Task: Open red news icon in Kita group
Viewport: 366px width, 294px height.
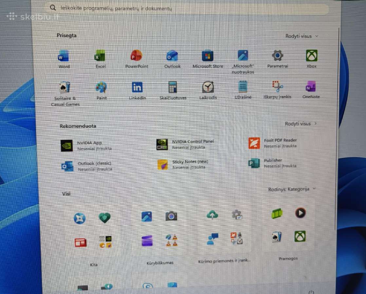Action: tap(80, 242)
